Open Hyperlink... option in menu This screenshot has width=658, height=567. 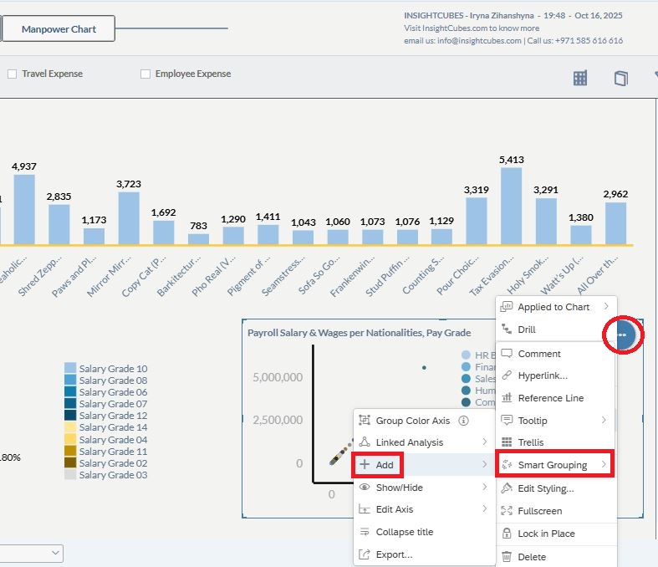[542, 375]
